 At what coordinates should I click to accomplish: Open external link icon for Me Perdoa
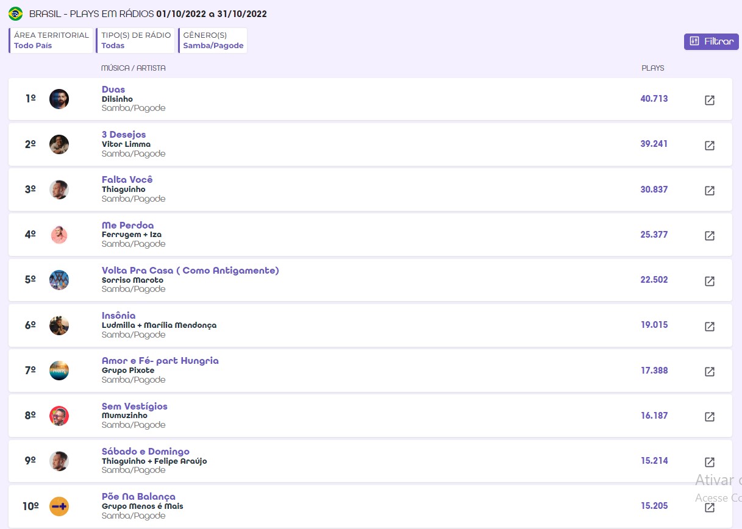(x=709, y=236)
